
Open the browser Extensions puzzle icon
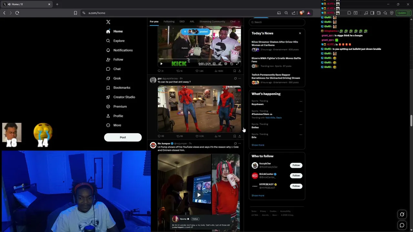point(349,13)
